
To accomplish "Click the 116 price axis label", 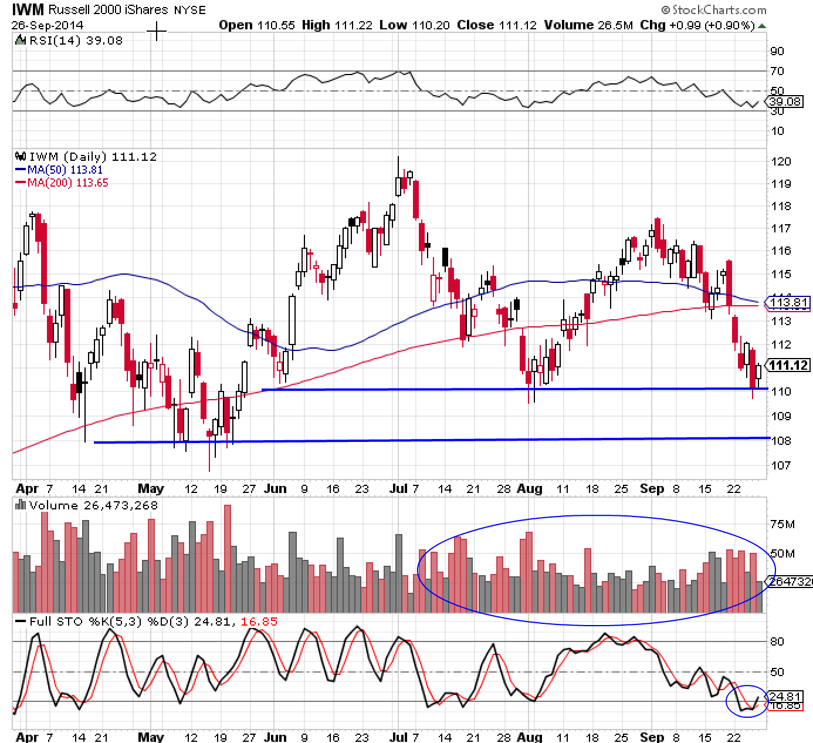I will pos(782,251).
